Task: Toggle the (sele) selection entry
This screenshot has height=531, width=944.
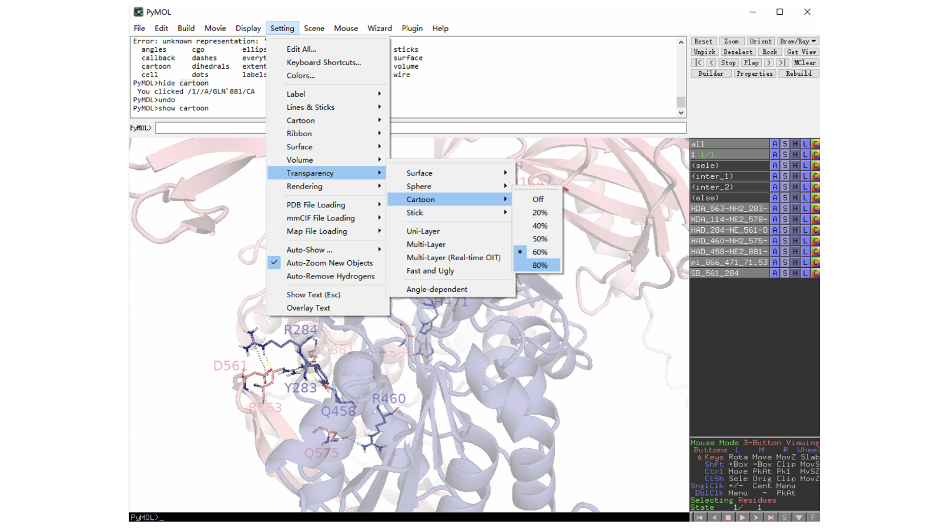Action: (x=729, y=166)
